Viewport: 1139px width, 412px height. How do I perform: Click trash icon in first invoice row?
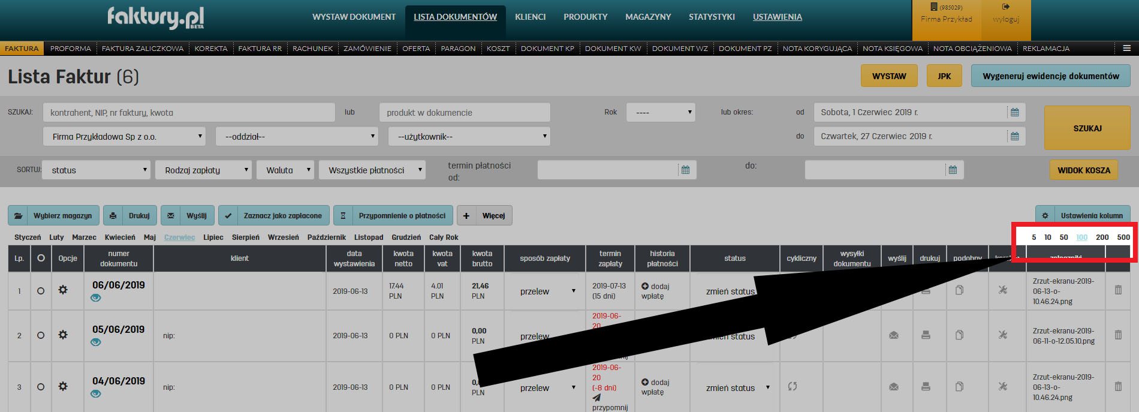[1118, 290]
